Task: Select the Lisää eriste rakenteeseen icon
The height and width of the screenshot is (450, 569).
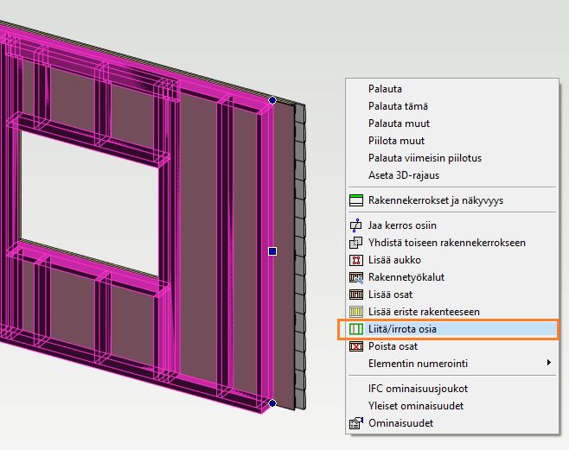Action: [x=355, y=311]
